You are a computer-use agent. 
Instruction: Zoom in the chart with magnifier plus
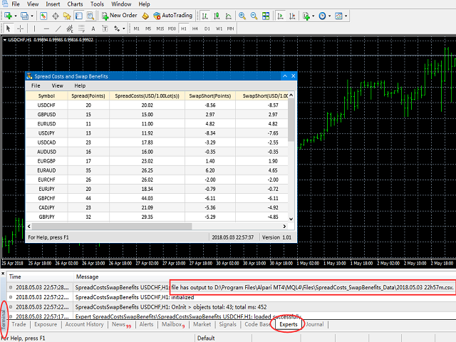(242, 16)
